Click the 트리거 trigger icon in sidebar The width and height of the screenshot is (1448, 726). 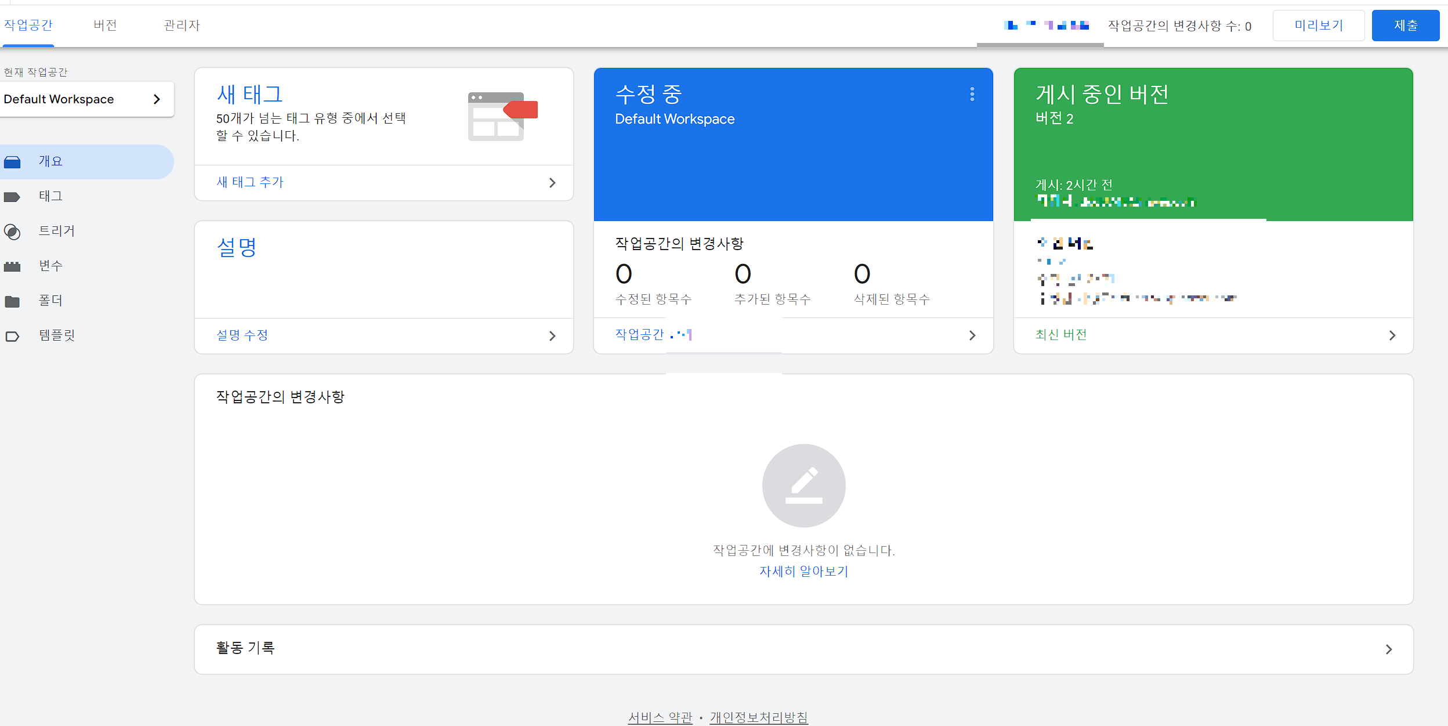point(12,232)
